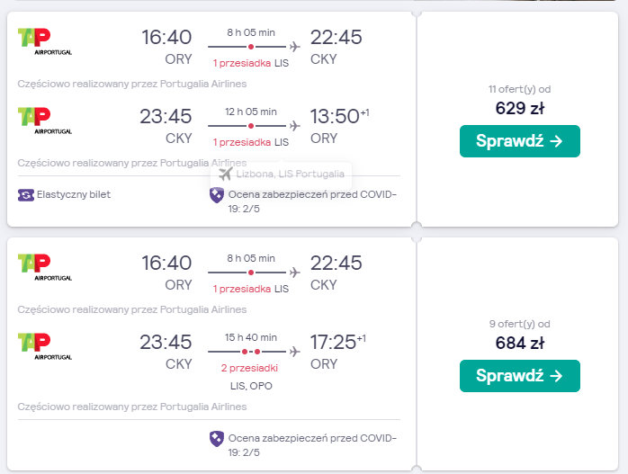628x474 pixels.
Task: Select the 684 zł price
Action: pyautogui.click(x=519, y=343)
